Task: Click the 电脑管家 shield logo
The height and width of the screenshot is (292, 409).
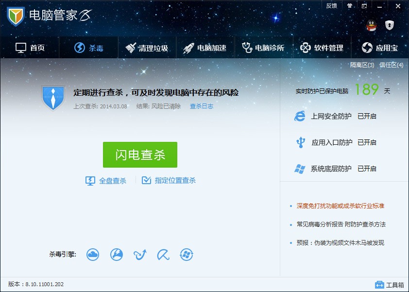Action: click(x=16, y=16)
